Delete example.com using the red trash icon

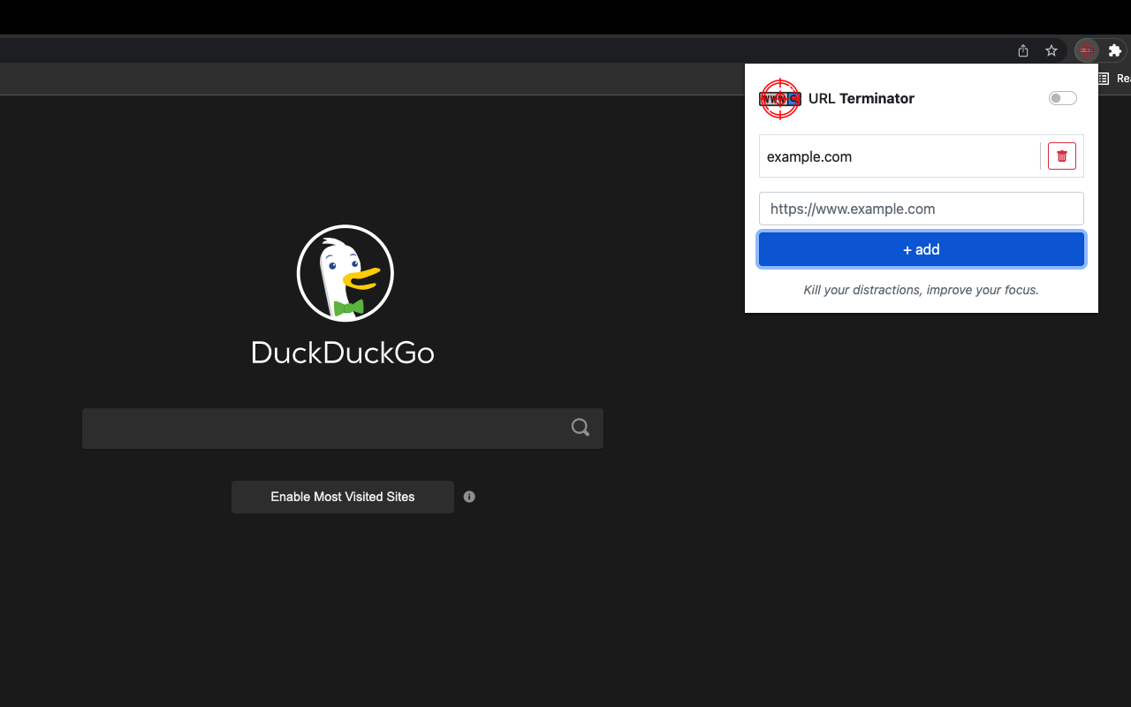click(x=1061, y=156)
